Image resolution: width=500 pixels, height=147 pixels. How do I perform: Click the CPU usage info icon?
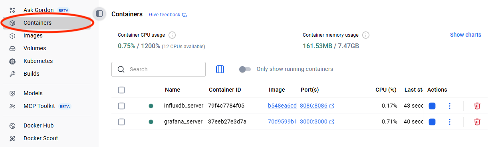172,35
